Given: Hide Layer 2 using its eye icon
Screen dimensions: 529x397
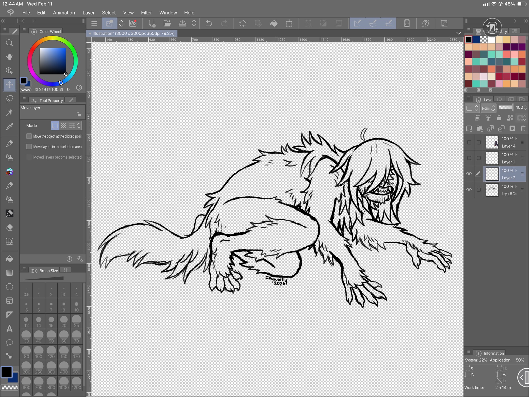Looking at the screenshot, I should pos(469,174).
